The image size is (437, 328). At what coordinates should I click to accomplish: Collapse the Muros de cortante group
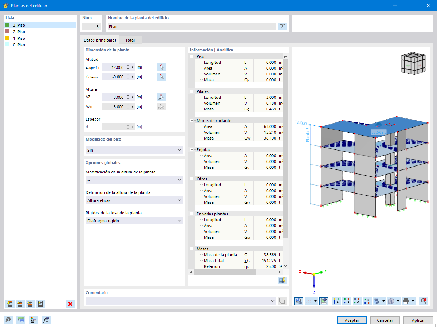(192, 121)
